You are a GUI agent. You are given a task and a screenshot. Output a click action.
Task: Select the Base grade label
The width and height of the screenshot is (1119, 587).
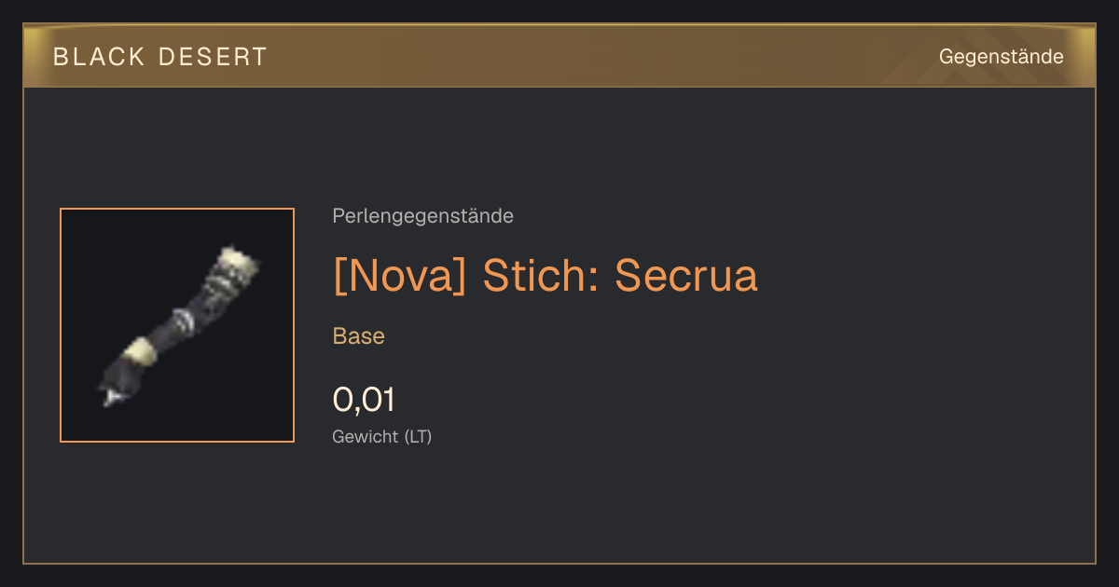tap(359, 336)
